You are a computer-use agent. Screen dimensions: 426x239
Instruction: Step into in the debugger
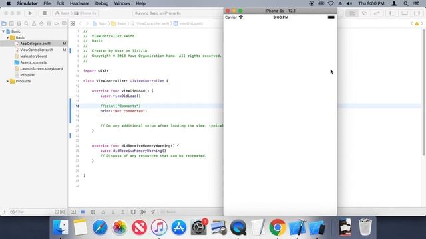[113, 212]
